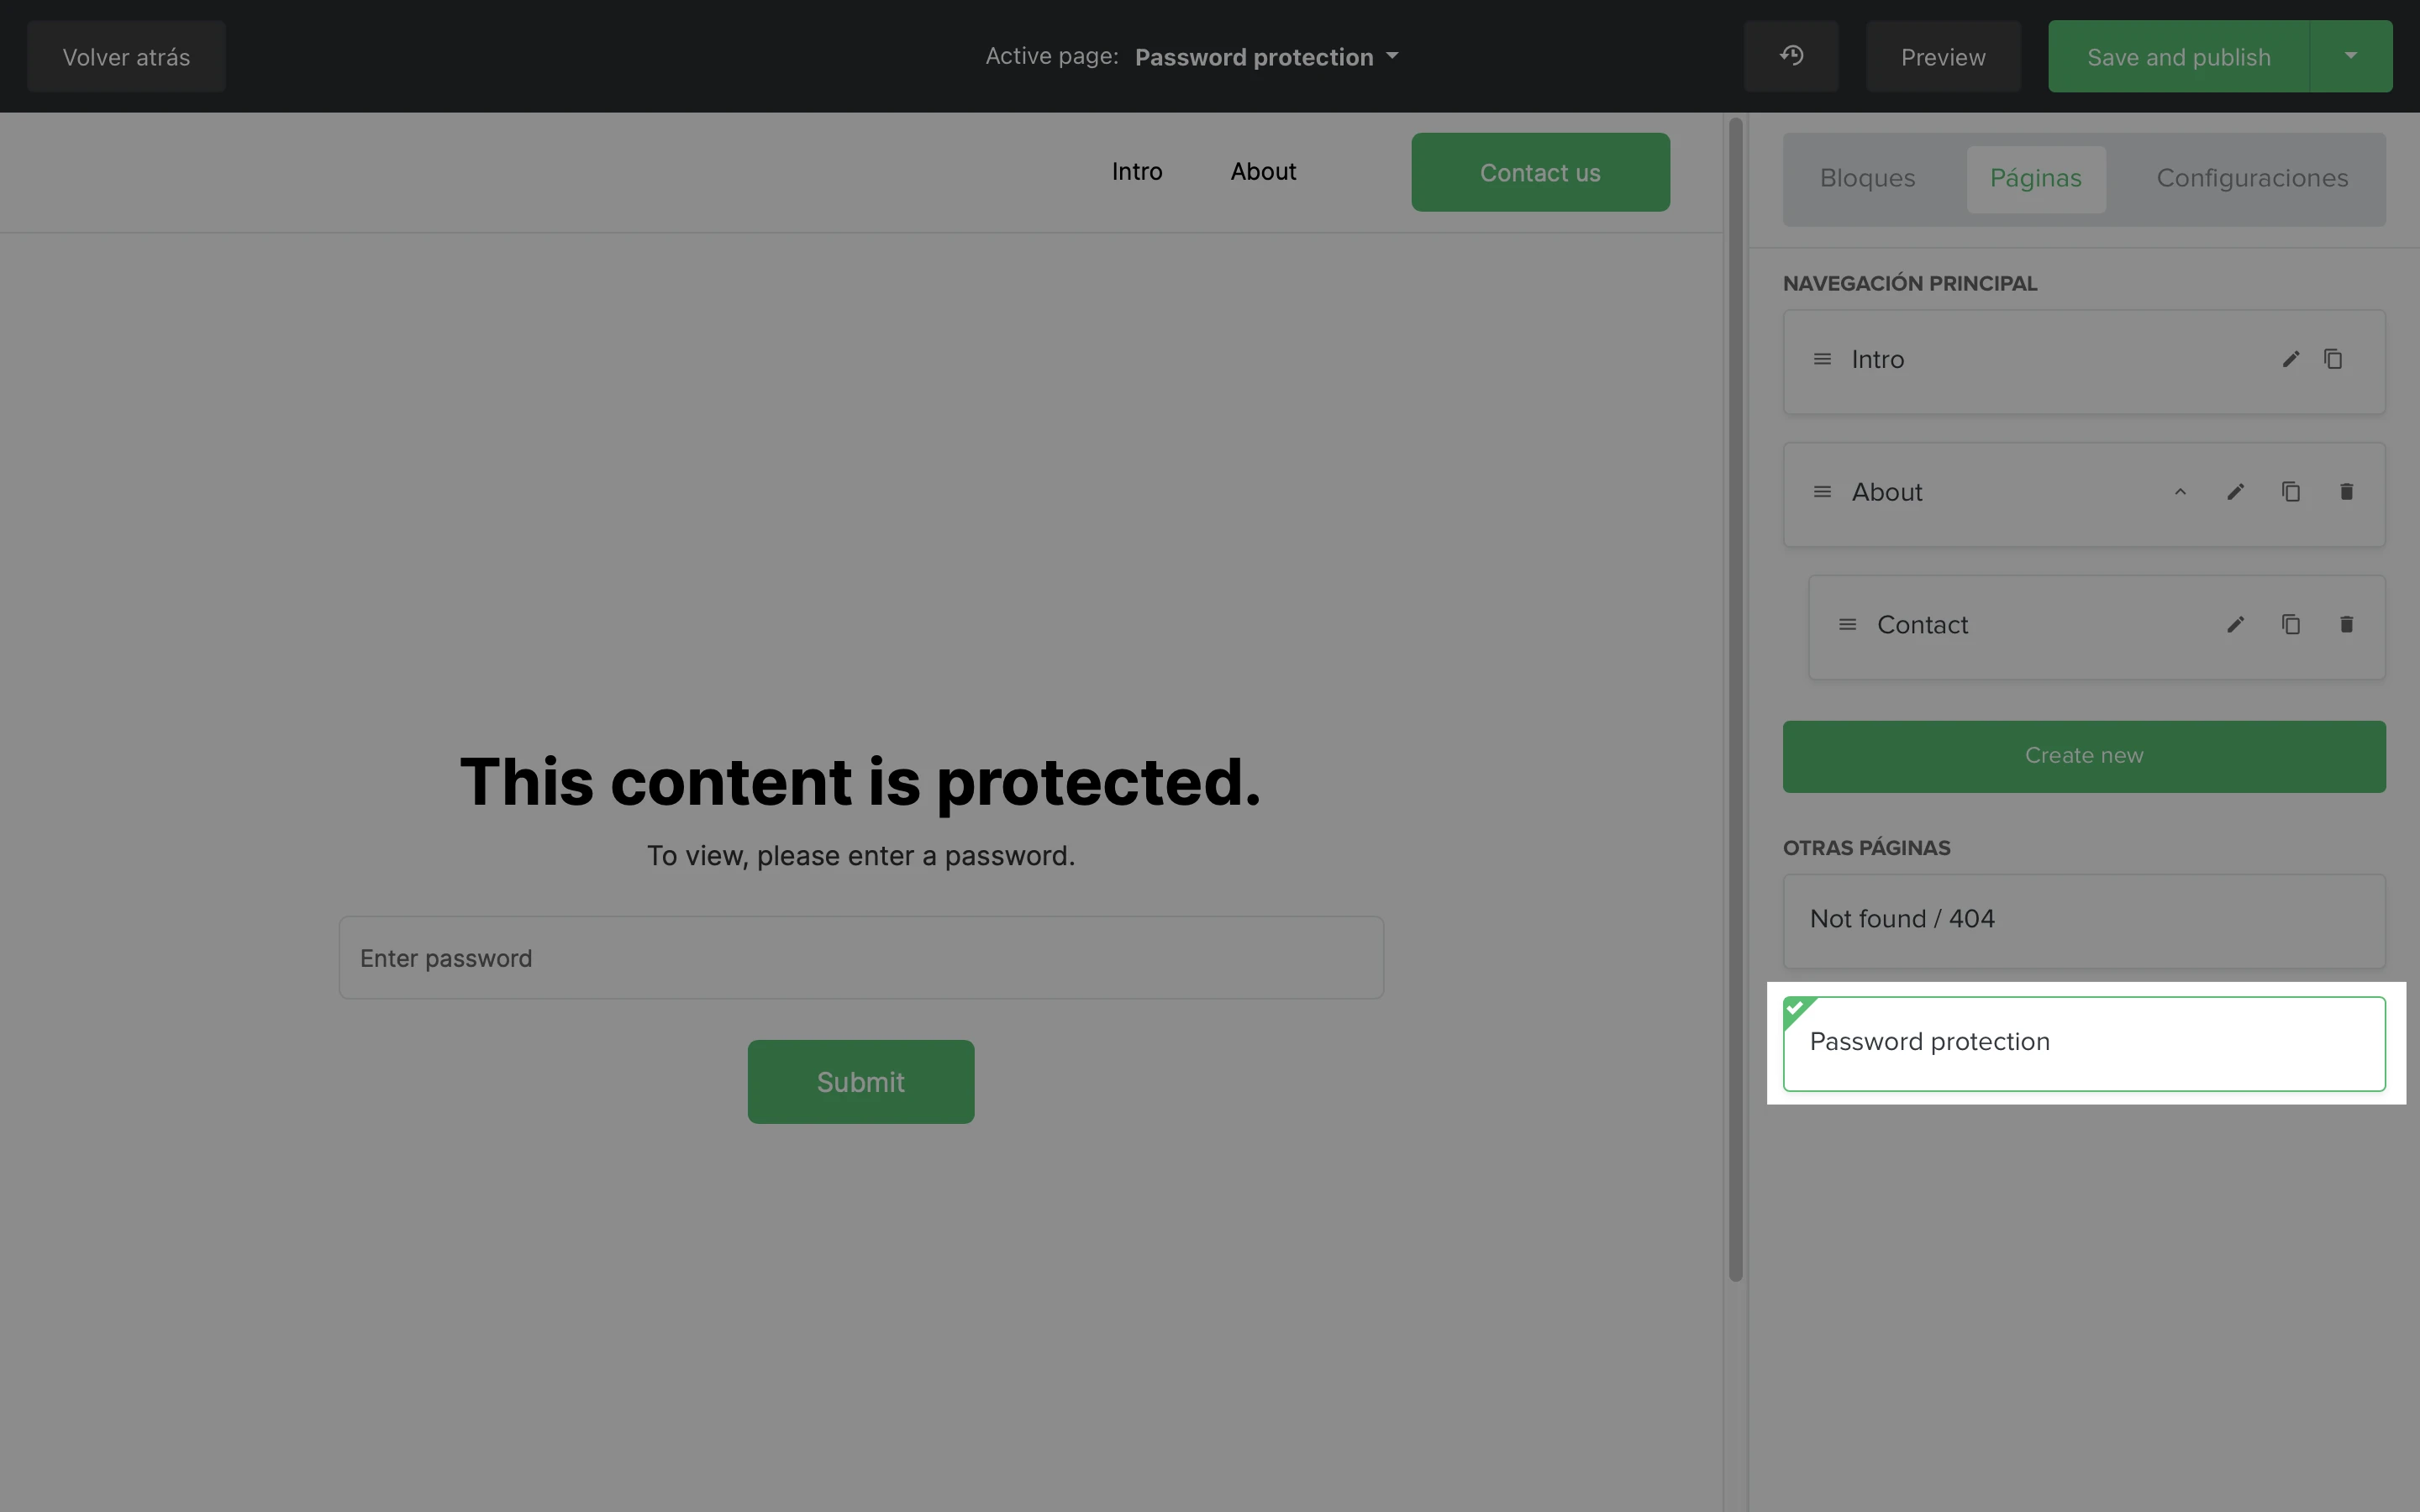Viewport: 2420px width, 1512px height.
Task: Click the Volver atrás button
Action: [126, 56]
